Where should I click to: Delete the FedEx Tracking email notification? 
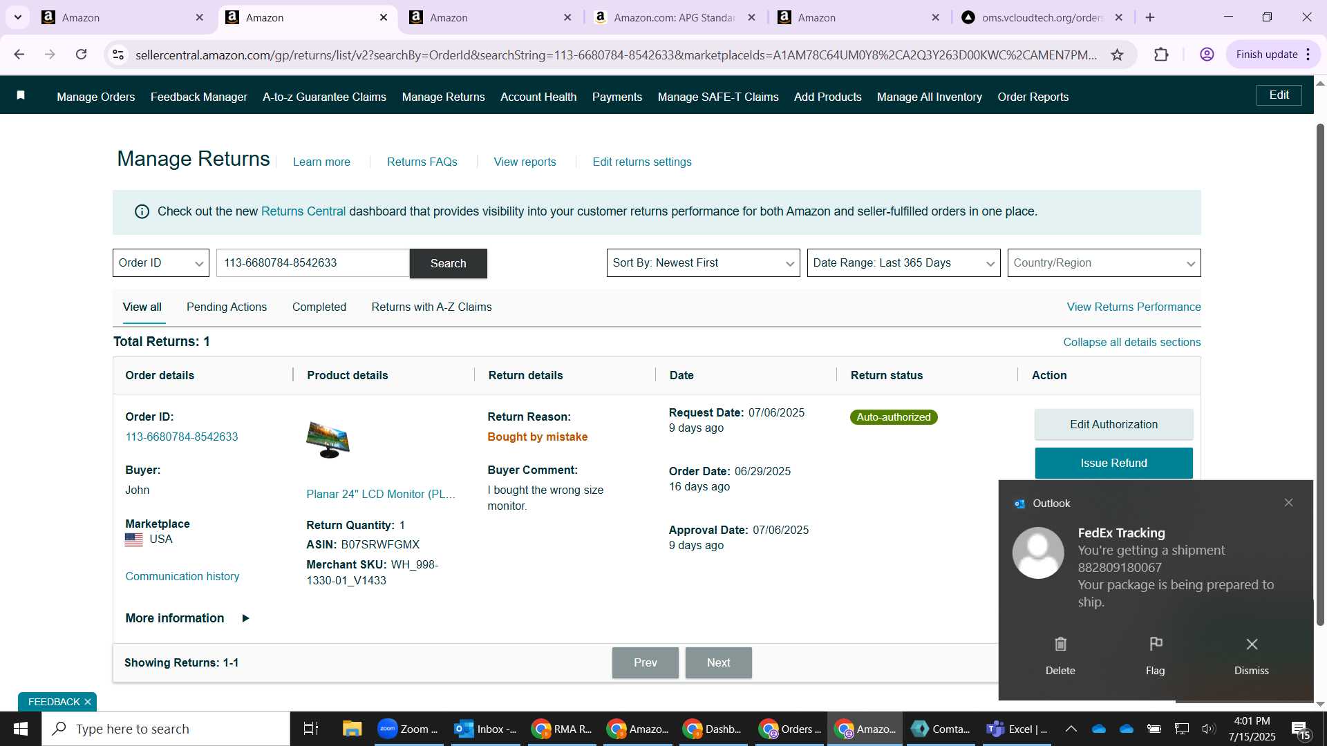[x=1060, y=656]
